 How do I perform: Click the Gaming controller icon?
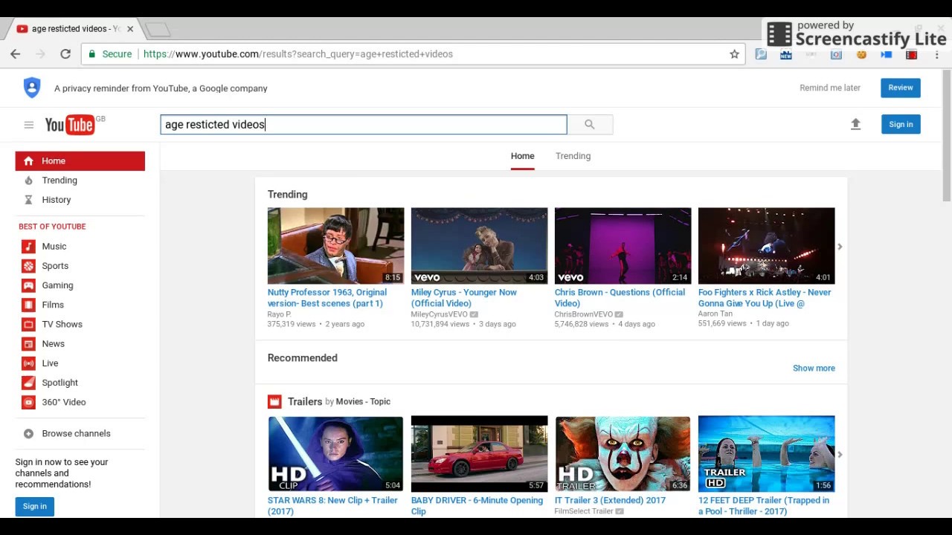tap(28, 285)
